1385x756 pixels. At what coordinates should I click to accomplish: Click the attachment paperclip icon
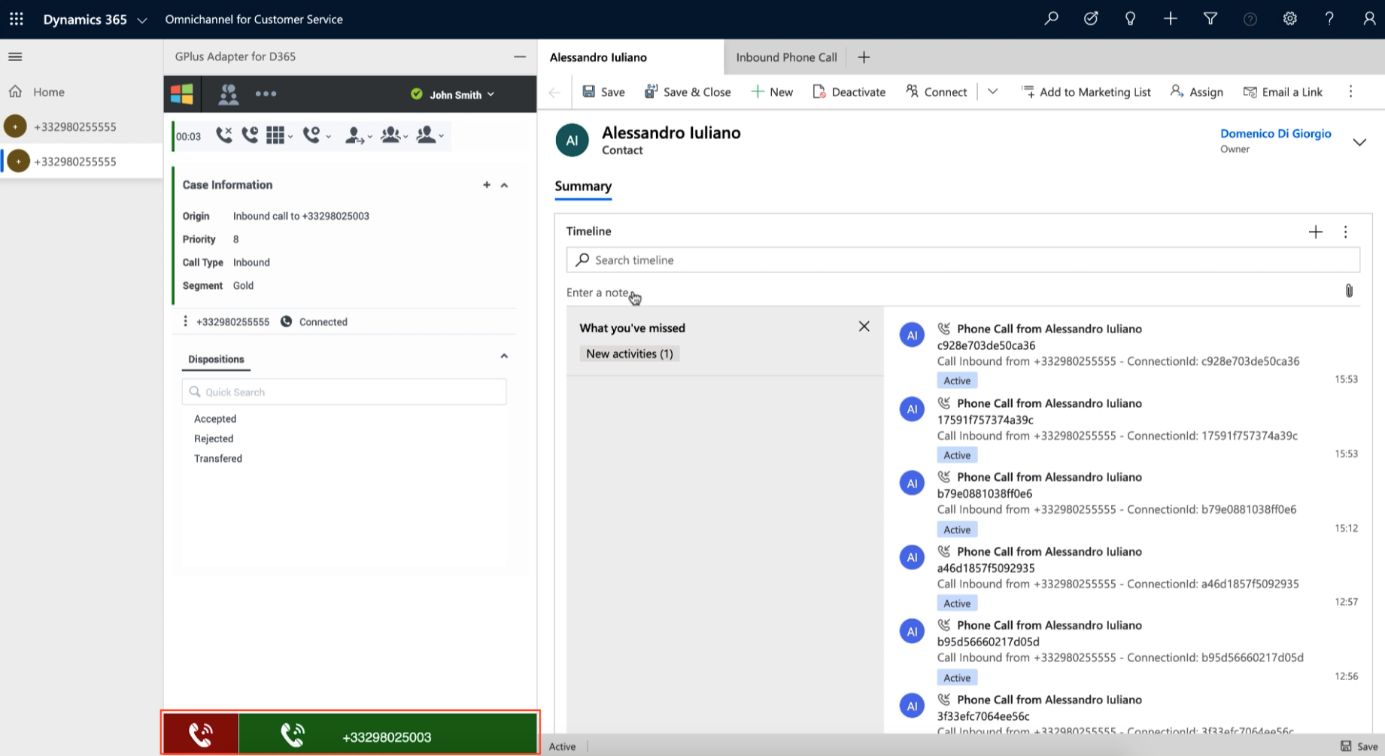pyautogui.click(x=1349, y=291)
